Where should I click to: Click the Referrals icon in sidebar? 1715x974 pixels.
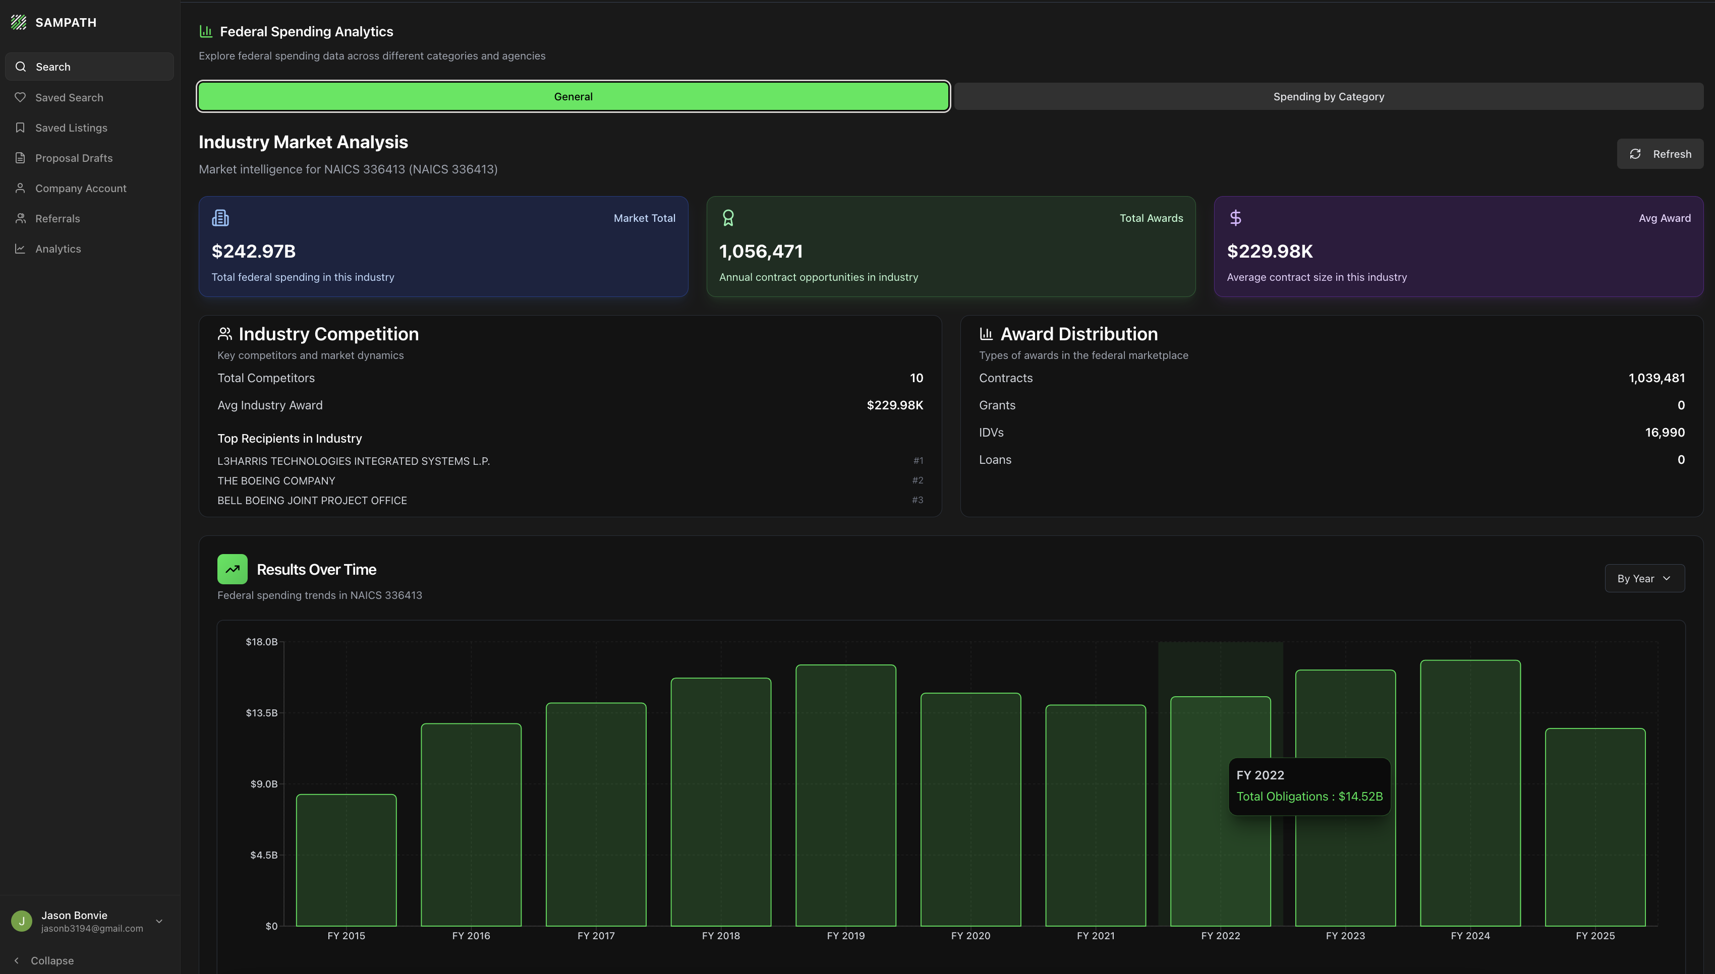click(20, 218)
